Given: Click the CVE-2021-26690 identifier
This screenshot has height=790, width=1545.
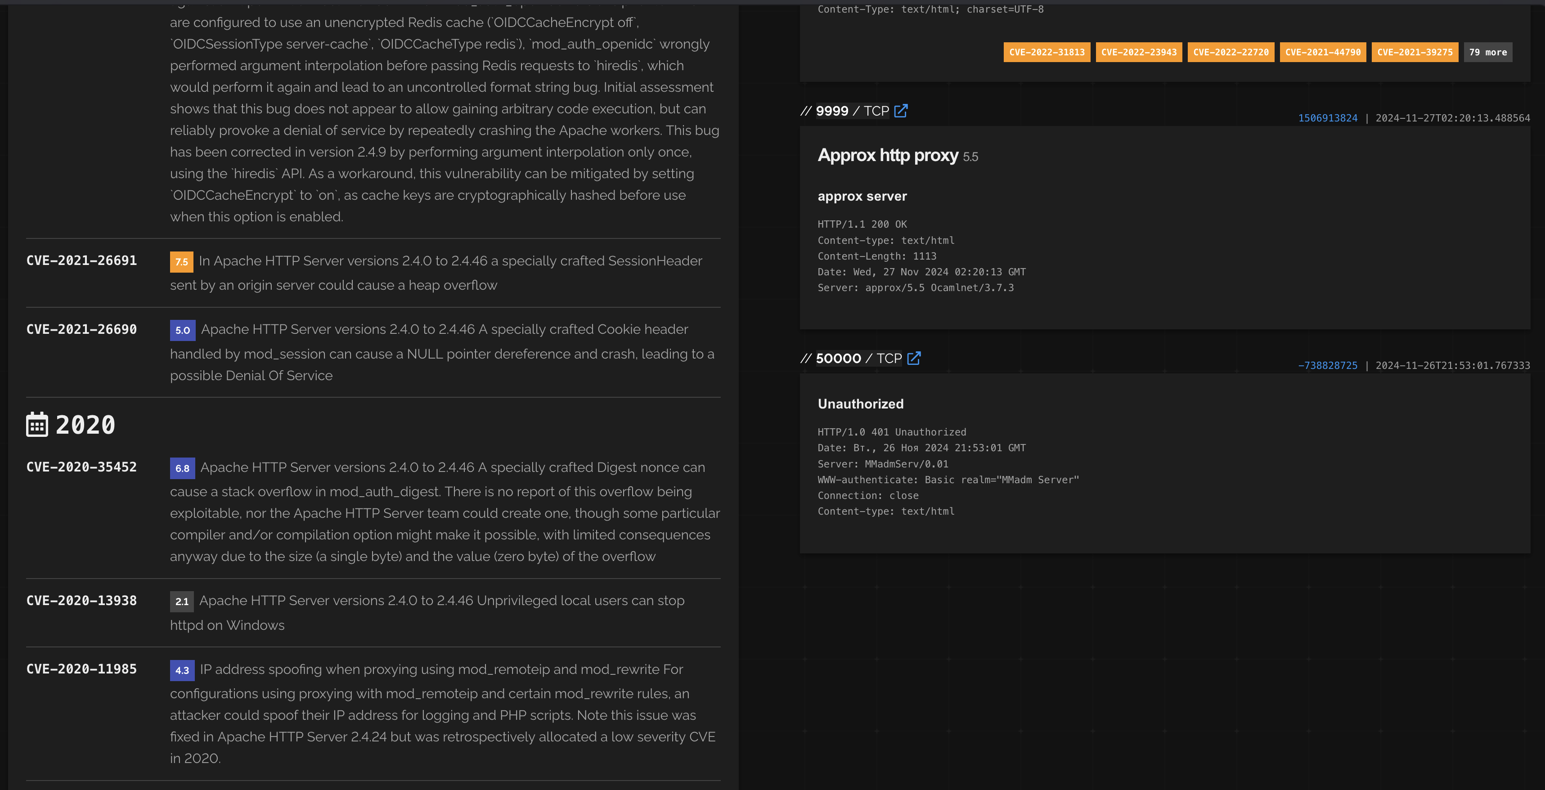Looking at the screenshot, I should coord(81,329).
